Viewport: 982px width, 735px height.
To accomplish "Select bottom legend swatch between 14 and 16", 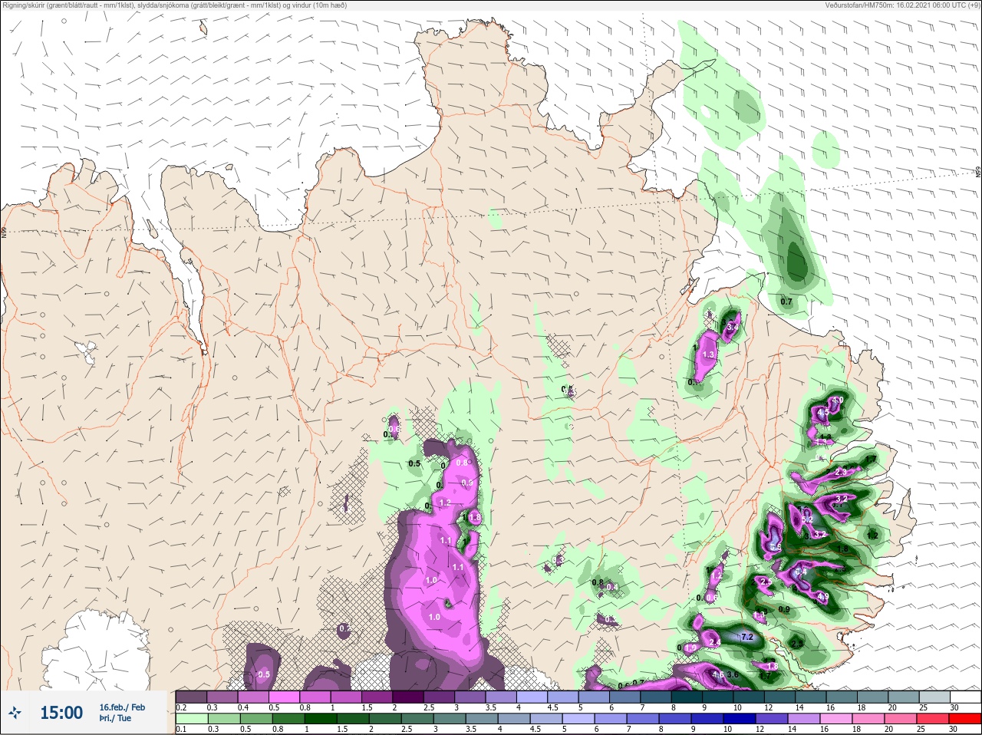I will pos(804,719).
